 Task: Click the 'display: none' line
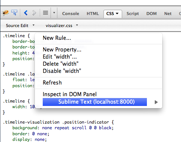[x=30, y=139]
